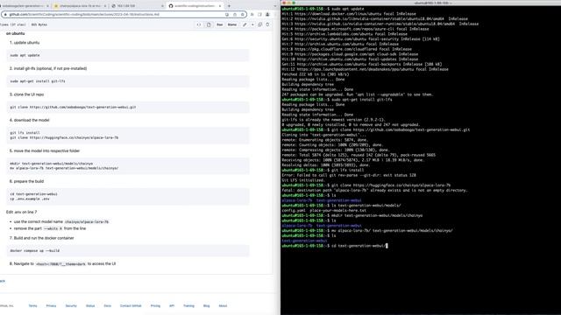Open the Blame view
The height and width of the screenshot is (315, 561).
click(x=232, y=24)
